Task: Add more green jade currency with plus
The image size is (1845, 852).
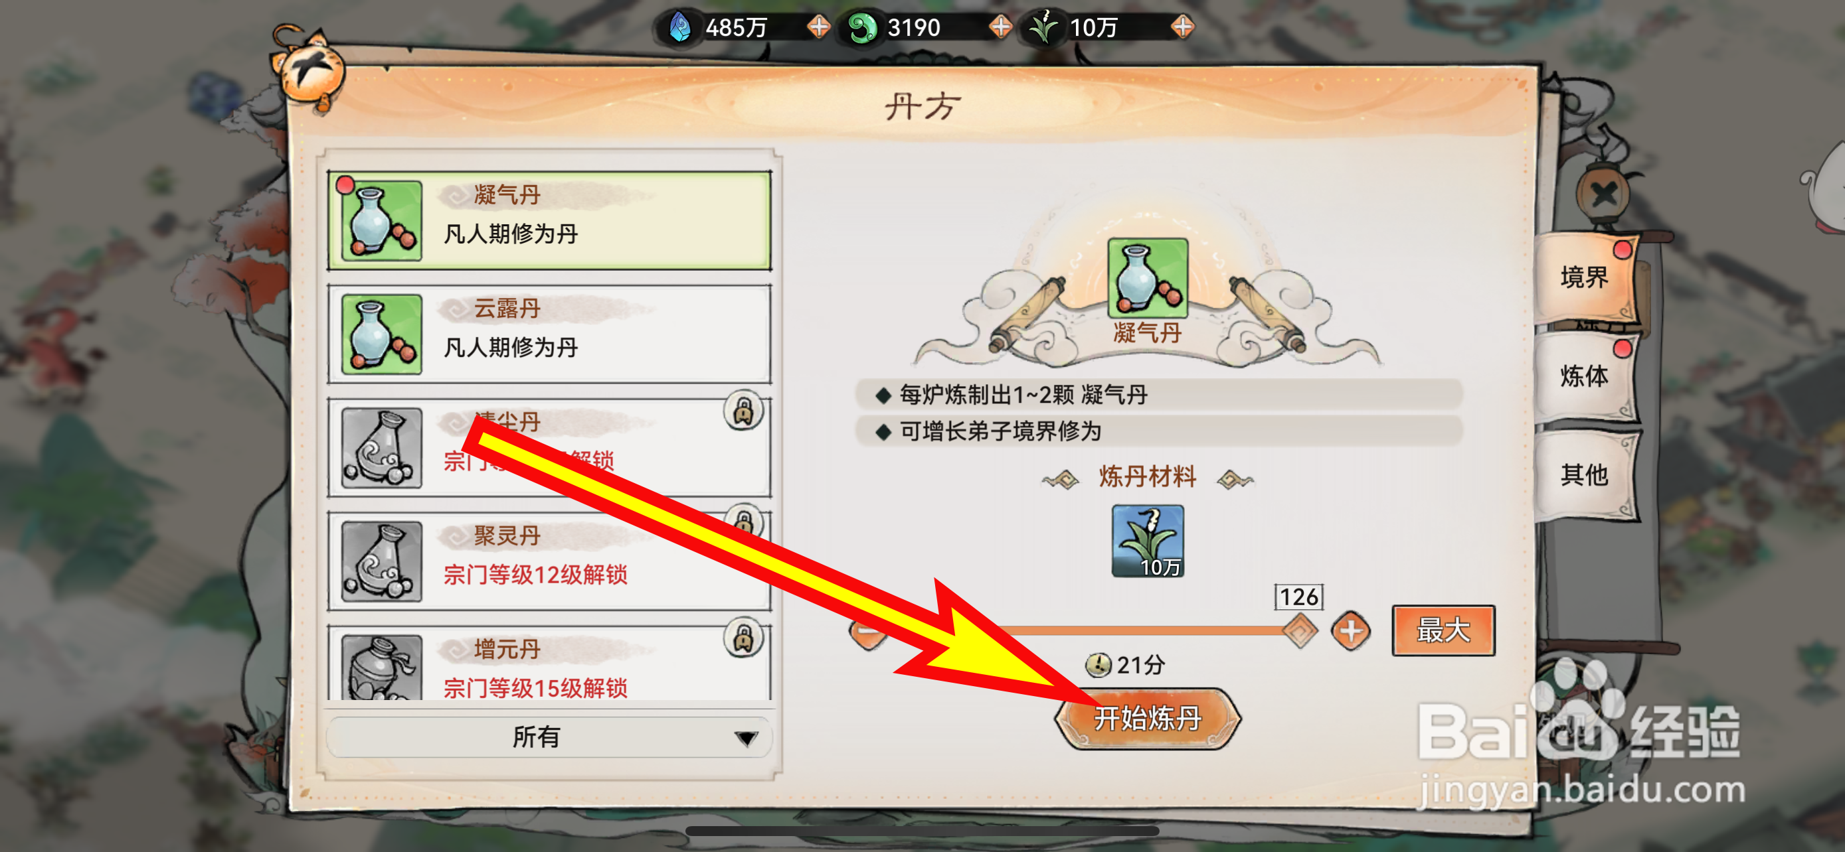Action: point(1001,27)
